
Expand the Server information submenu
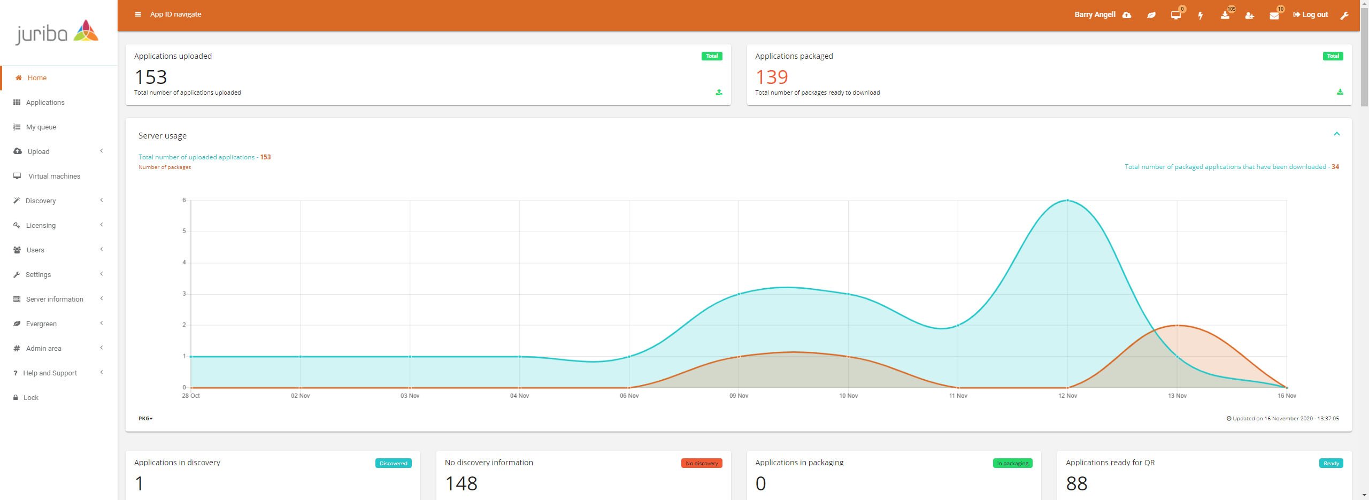point(55,299)
